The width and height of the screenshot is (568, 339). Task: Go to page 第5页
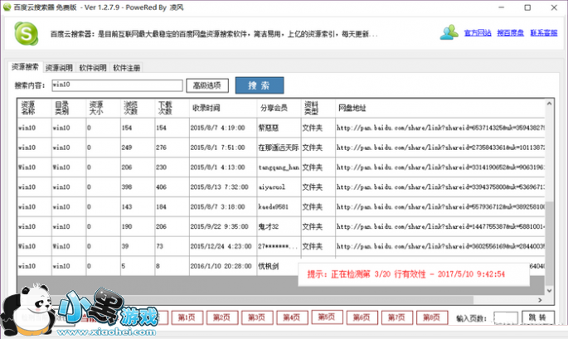click(x=327, y=317)
